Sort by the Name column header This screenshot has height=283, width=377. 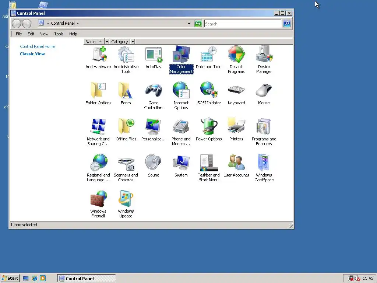(x=94, y=42)
